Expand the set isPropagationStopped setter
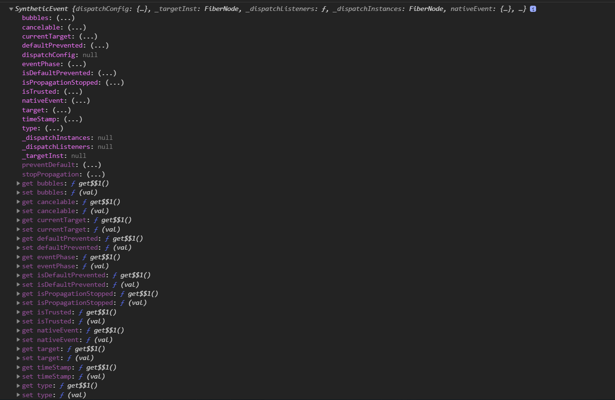This screenshot has height=400, width=615. (x=19, y=303)
